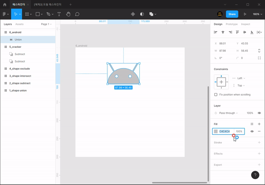Open zoom level 160% dropdown
This screenshot has width=265, height=185.
pyautogui.click(x=257, y=14)
